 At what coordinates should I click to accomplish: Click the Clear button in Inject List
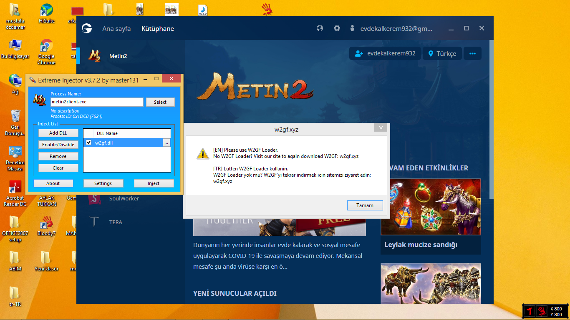58,168
